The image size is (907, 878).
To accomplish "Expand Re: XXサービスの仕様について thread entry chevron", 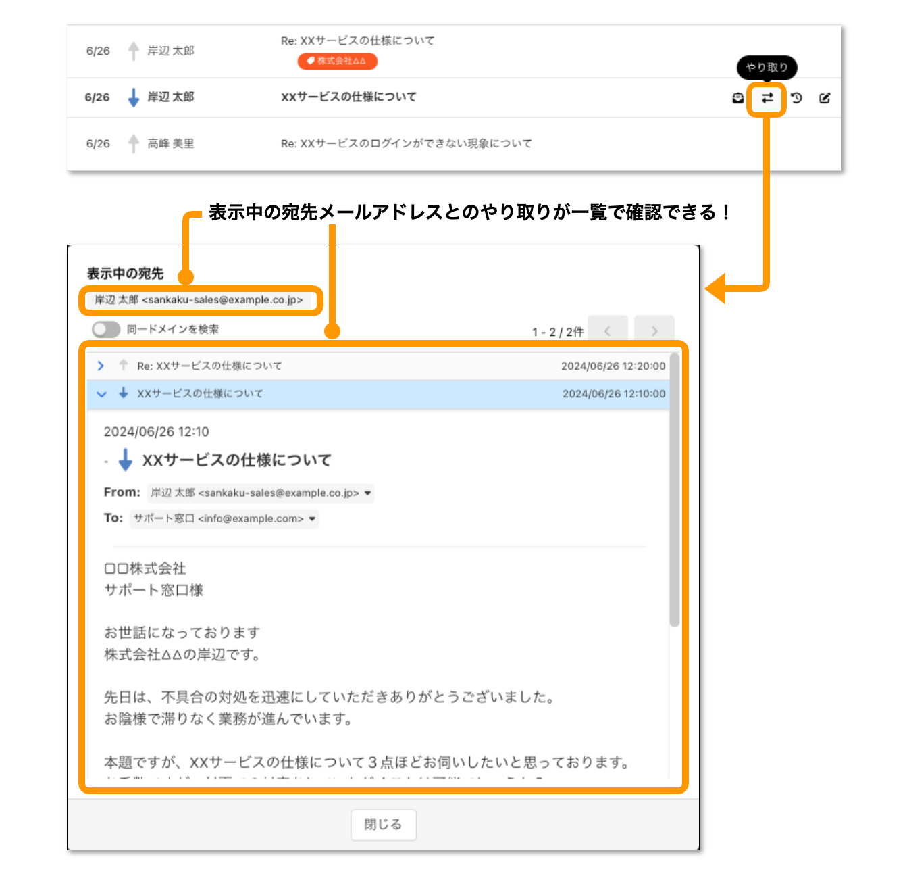I will click(x=101, y=366).
